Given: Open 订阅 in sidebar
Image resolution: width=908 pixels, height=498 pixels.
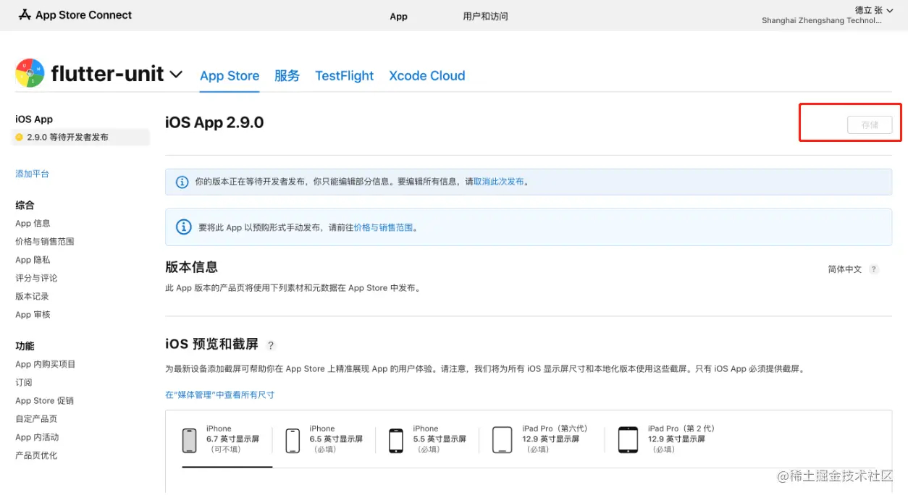Looking at the screenshot, I should (x=24, y=382).
